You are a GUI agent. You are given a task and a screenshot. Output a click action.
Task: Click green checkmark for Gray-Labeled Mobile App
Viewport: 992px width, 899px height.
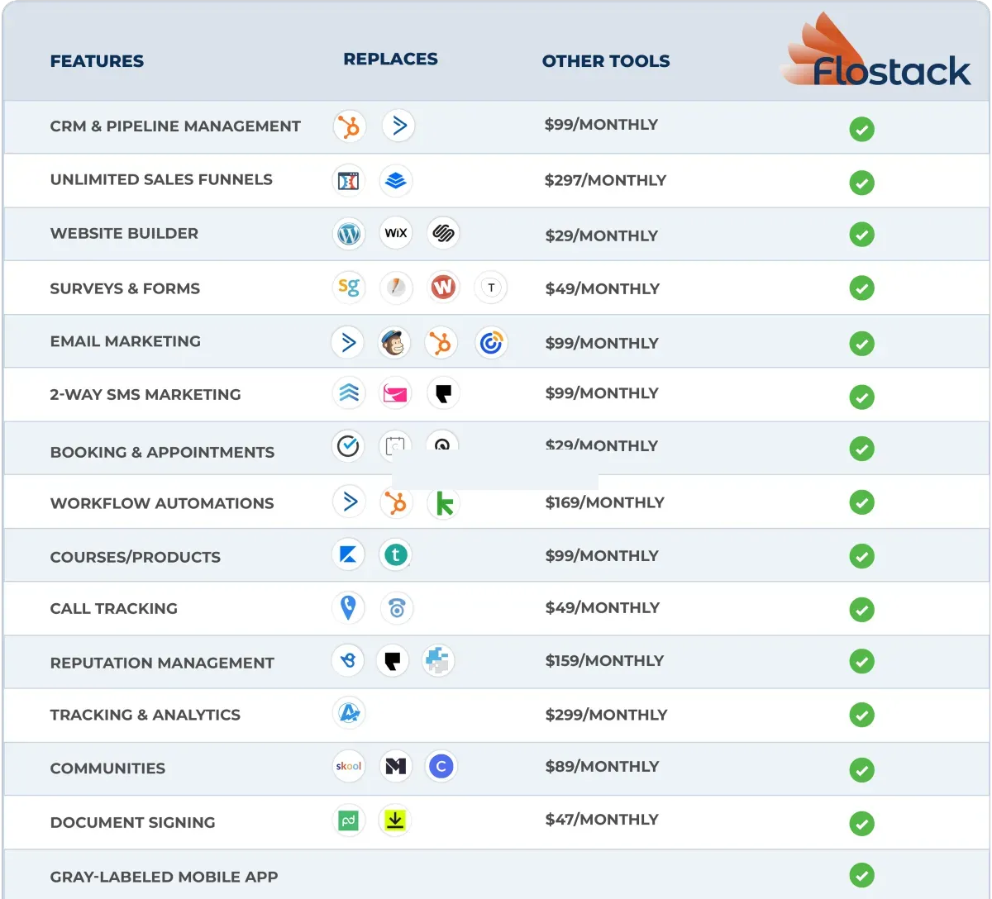click(862, 875)
